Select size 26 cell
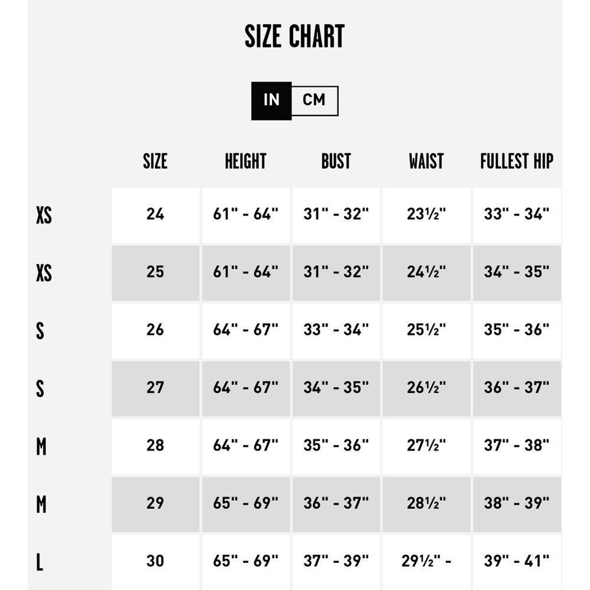 coord(155,331)
